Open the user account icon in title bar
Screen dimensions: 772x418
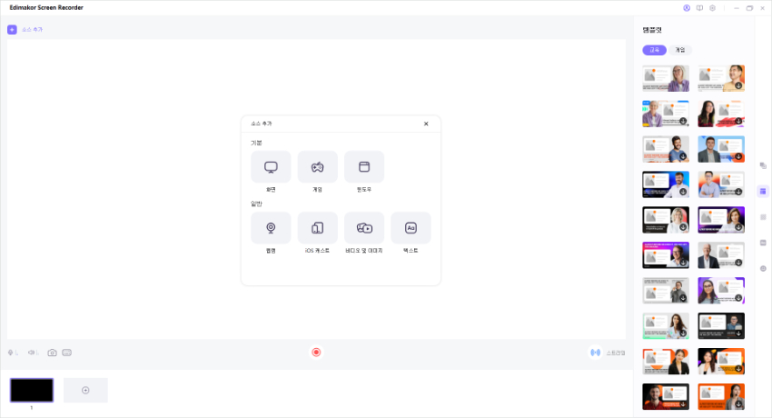[686, 7]
